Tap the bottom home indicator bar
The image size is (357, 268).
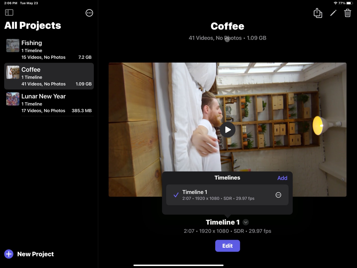point(178,265)
